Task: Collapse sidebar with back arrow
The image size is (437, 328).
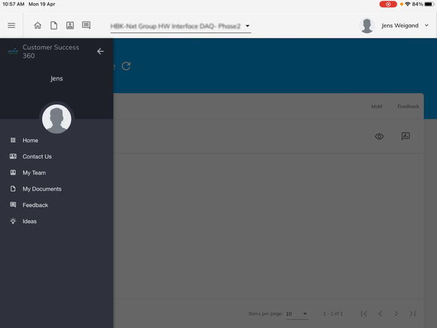Action: coord(101,51)
